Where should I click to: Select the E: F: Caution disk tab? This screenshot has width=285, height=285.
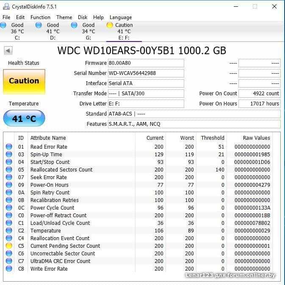click(124, 31)
